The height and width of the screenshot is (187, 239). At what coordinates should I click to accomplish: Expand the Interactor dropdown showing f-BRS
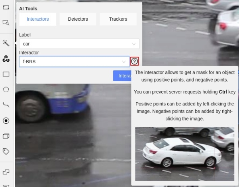[x=74, y=62]
